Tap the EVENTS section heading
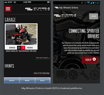 [9, 66]
